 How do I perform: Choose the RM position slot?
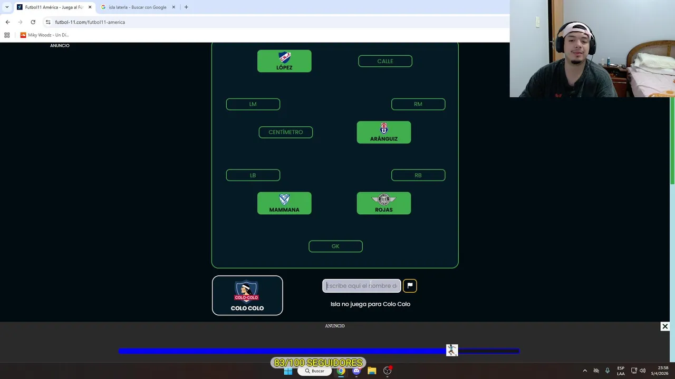pyautogui.click(x=418, y=104)
